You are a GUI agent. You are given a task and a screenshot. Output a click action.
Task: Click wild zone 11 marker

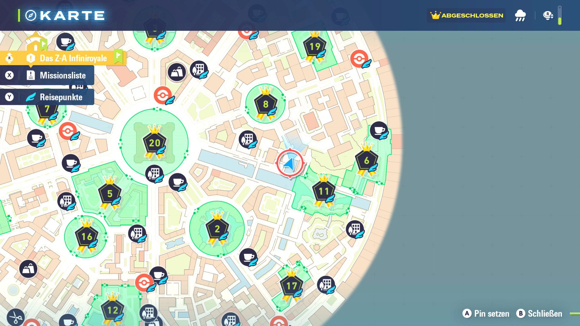pyautogui.click(x=324, y=191)
